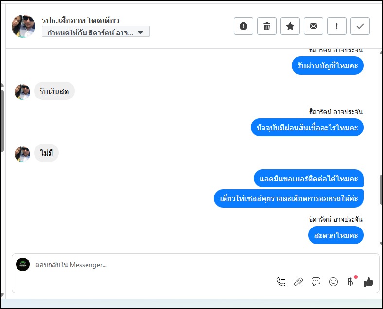Star this conversation as follow-up
383x309 pixels.
click(290, 26)
